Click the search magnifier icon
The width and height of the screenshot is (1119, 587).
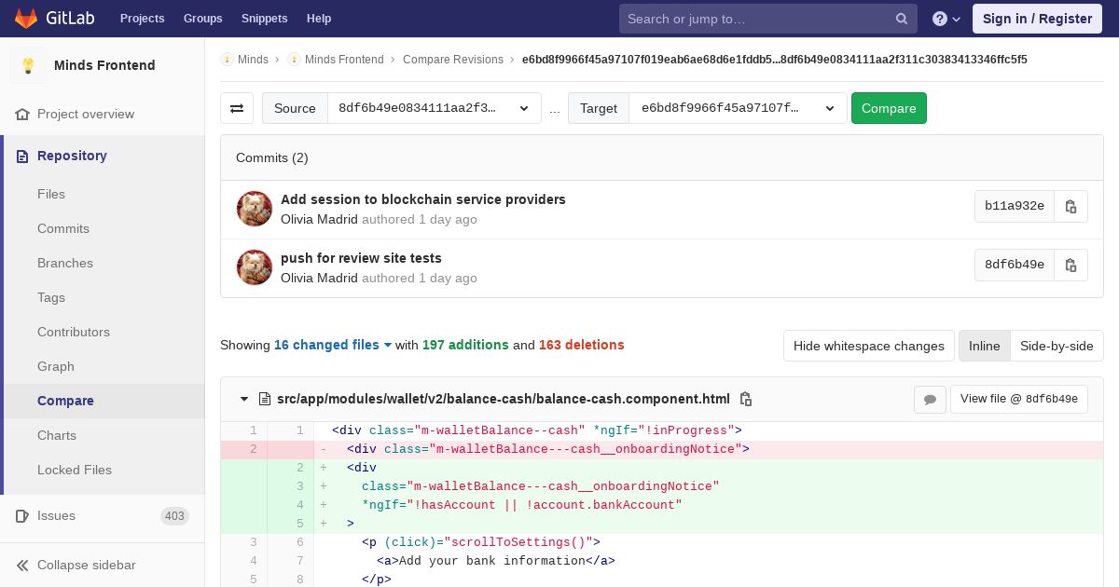(x=901, y=19)
